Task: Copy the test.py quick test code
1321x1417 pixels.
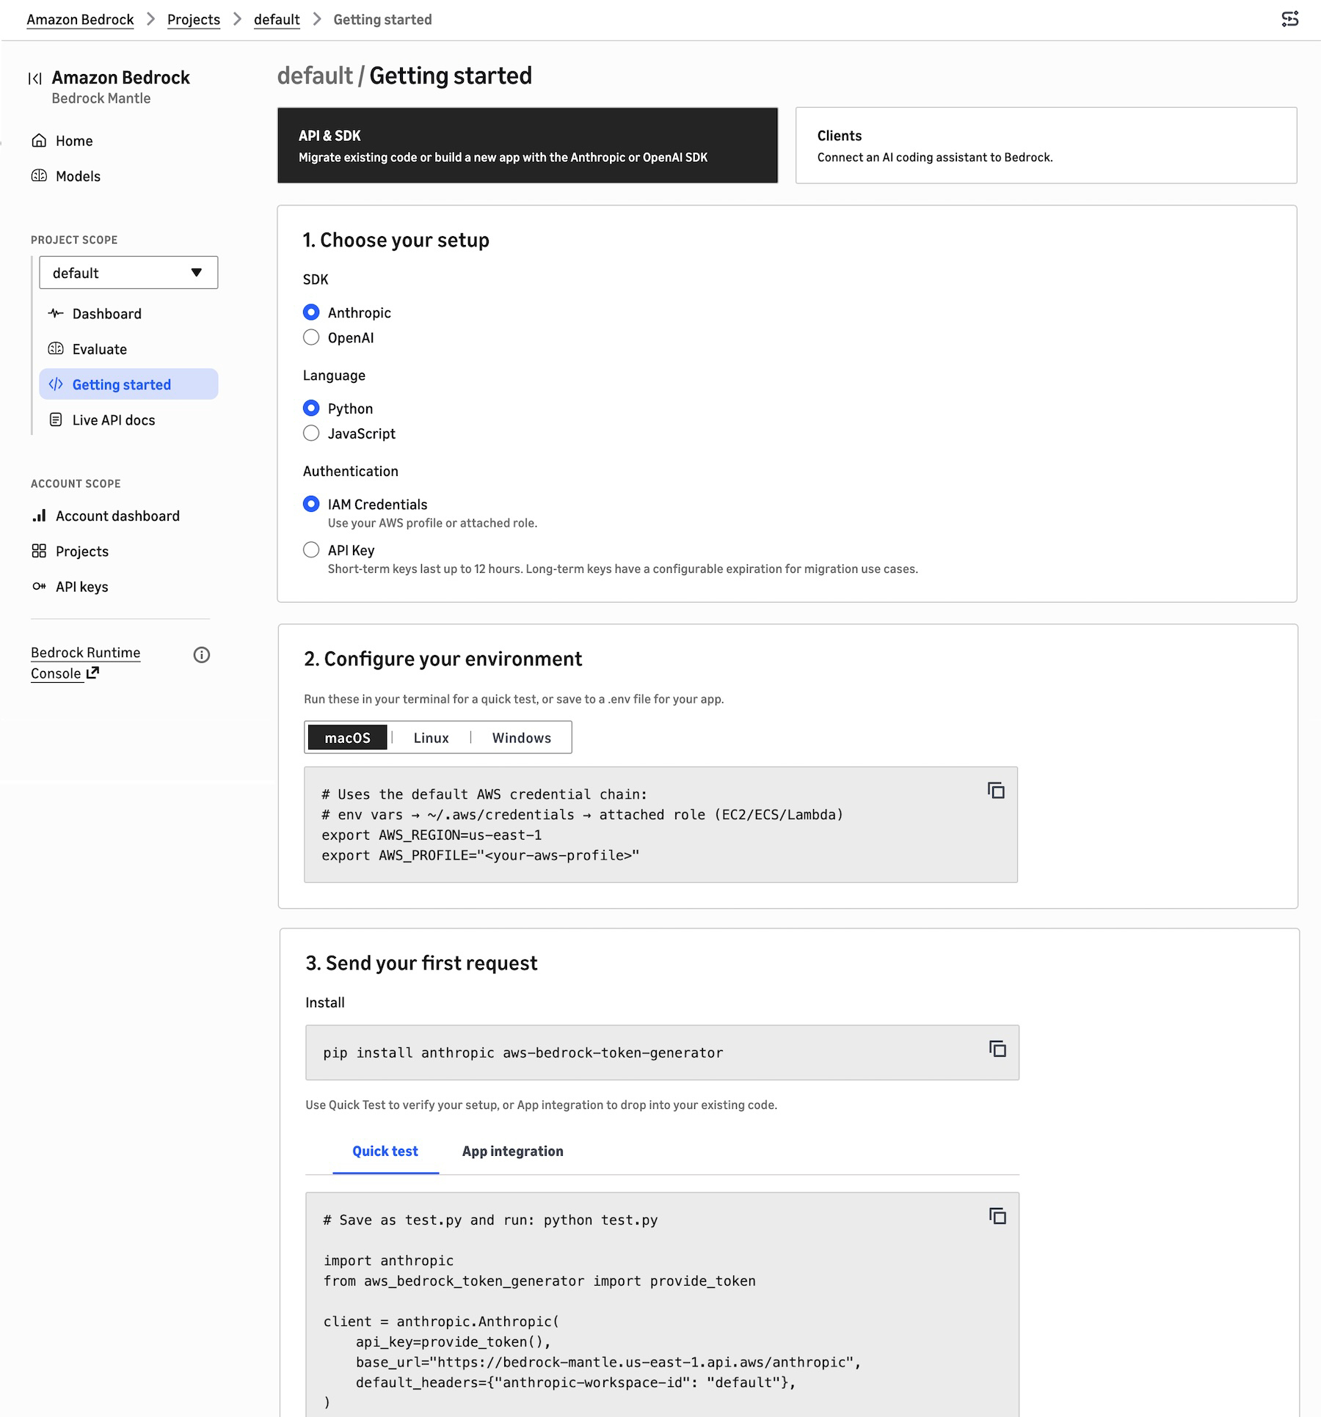Action: point(997,1216)
